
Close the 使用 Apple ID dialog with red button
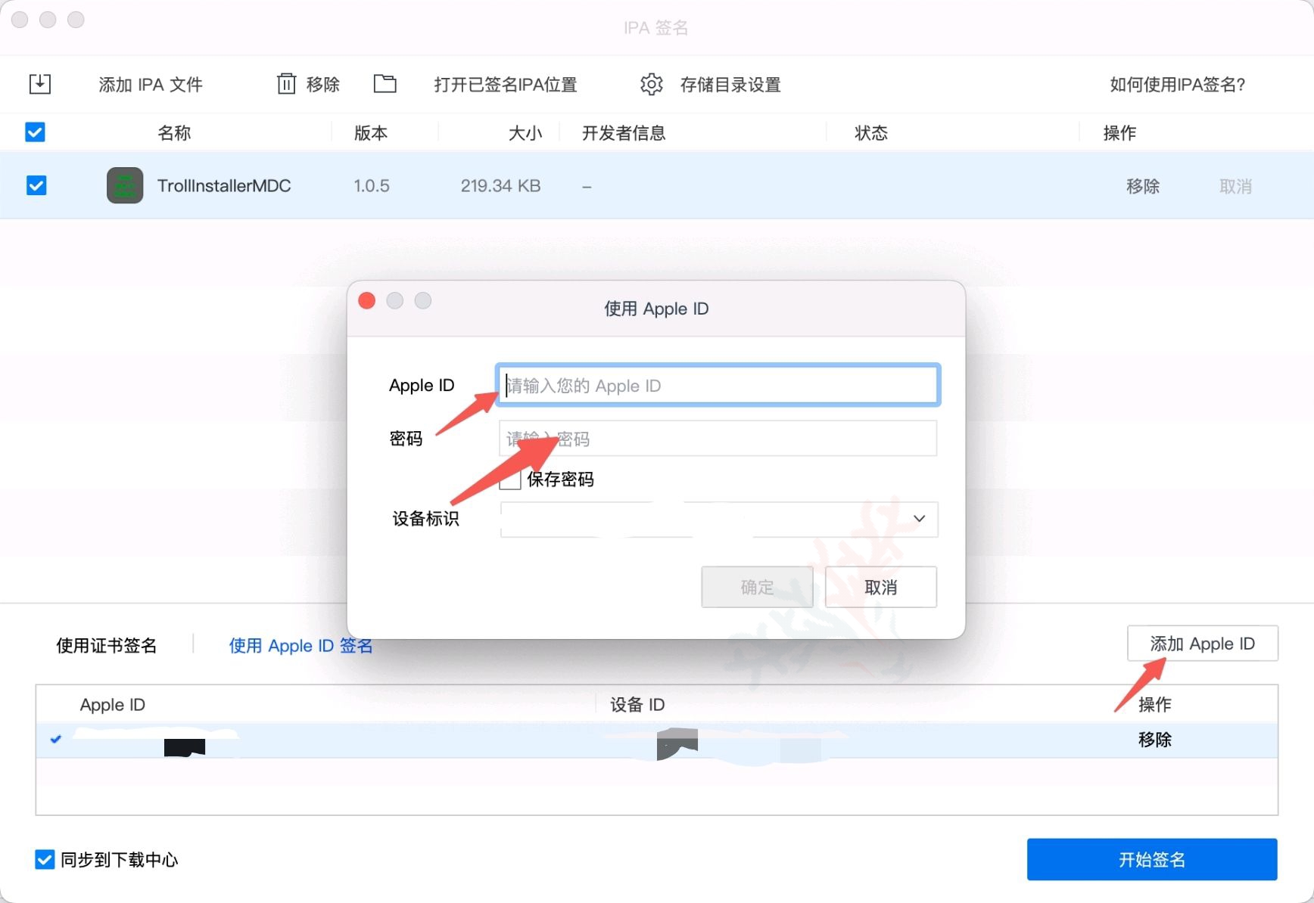(367, 301)
